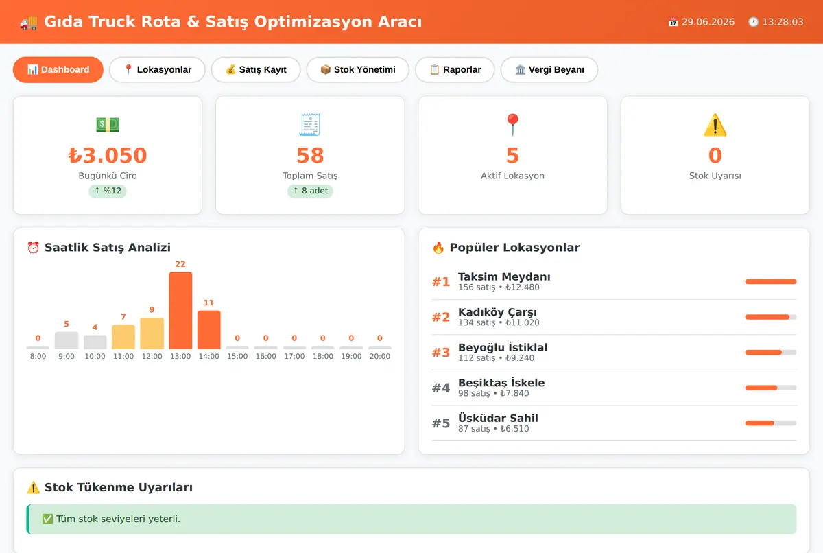Open the Beşiktaş İskele location row
The image size is (823, 553).
point(614,388)
